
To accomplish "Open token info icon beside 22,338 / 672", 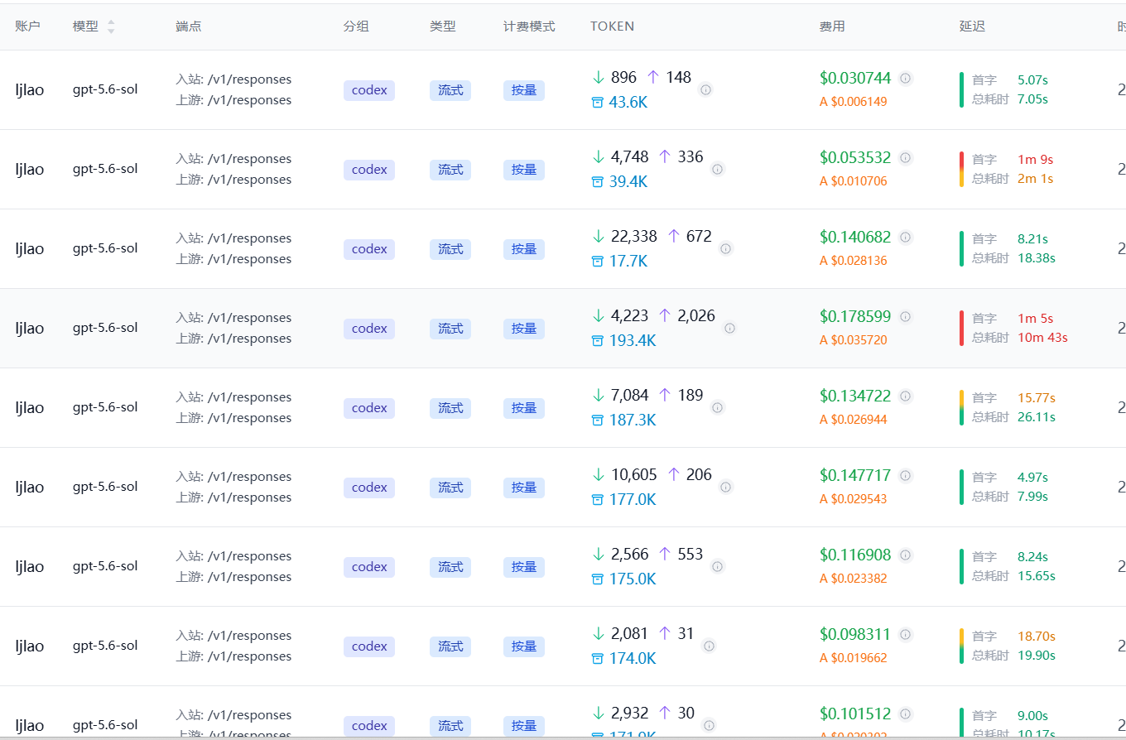I will click(725, 249).
